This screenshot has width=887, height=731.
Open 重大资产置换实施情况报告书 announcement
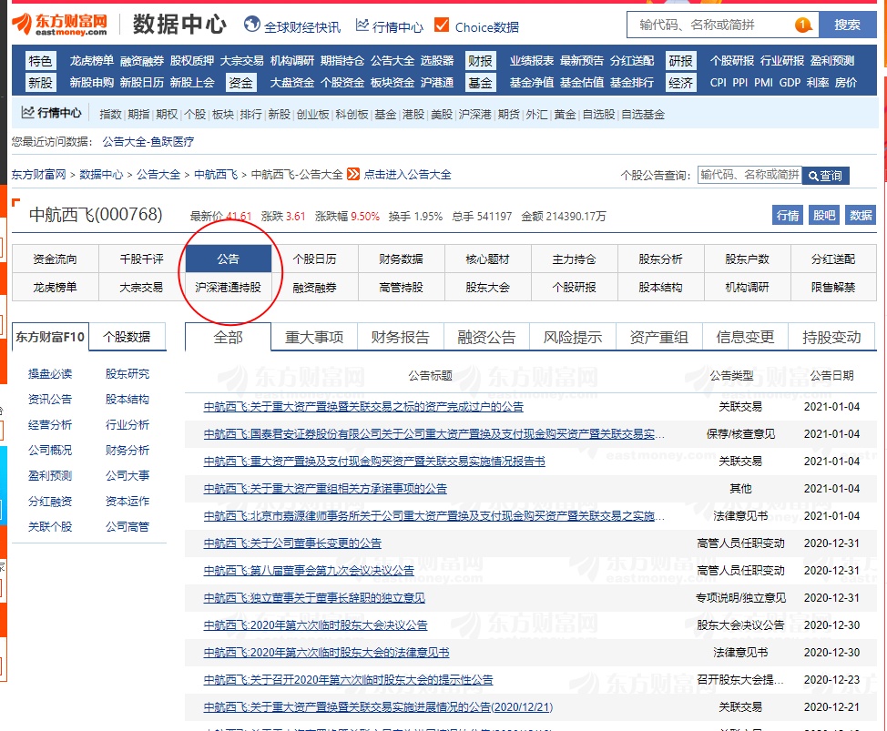tap(374, 462)
